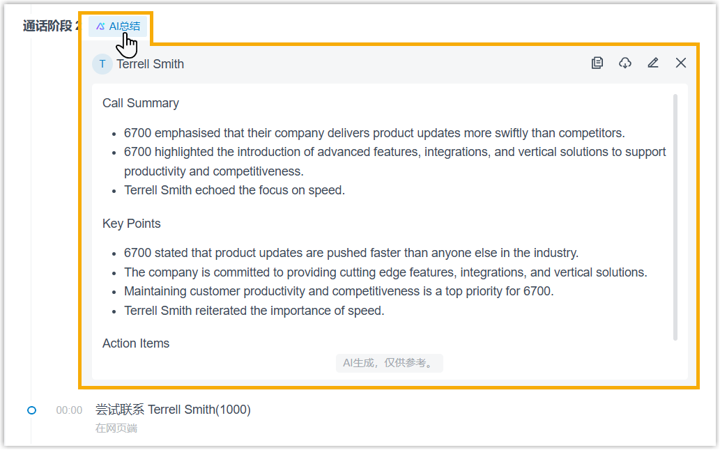
Task: Click the 尝试联系 Terrell Smith(1000) entry
Action: (x=173, y=410)
